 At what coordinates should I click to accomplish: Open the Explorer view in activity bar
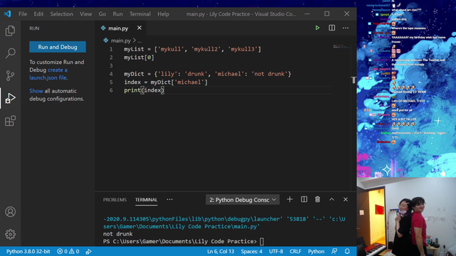tap(10, 31)
